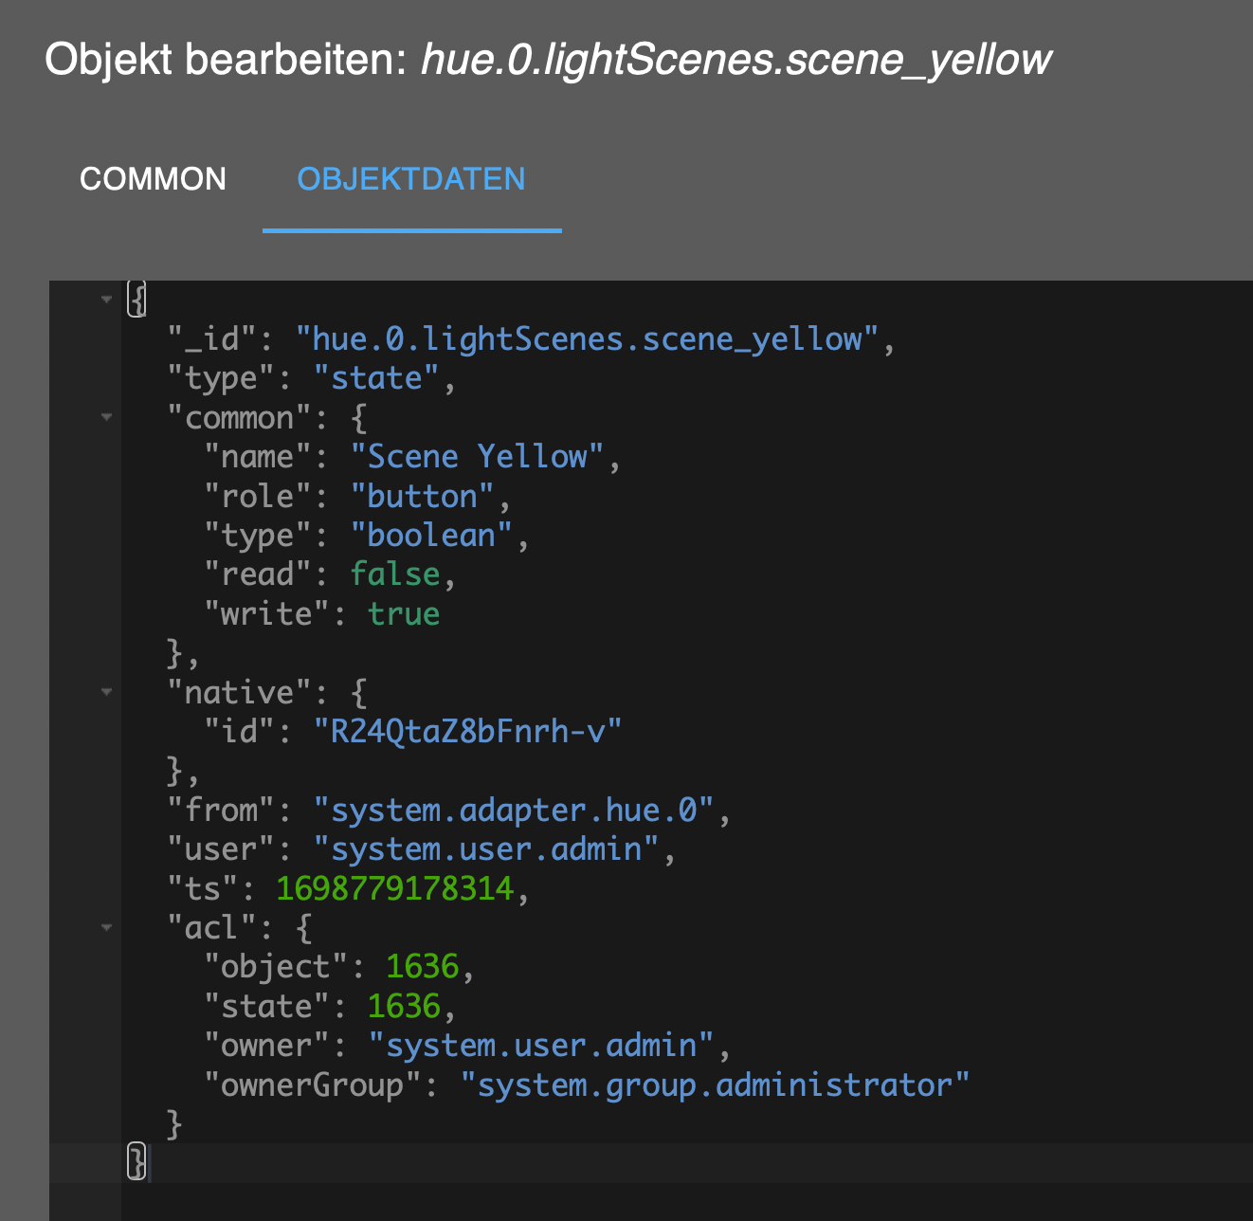Select the OBJEKTDATEN tab
The width and height of the screenshot is (1253, 1221).
411,179
